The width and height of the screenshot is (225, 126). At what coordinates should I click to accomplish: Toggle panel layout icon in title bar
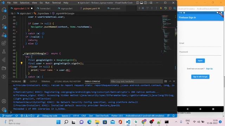pyautogui.click(x=141, y=3)
